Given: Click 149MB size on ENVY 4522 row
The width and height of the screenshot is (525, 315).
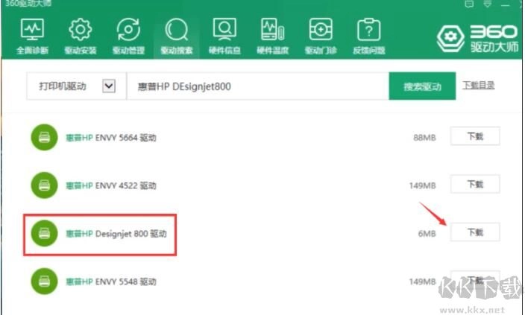Looking at the screenshot, I should (422, 185).
